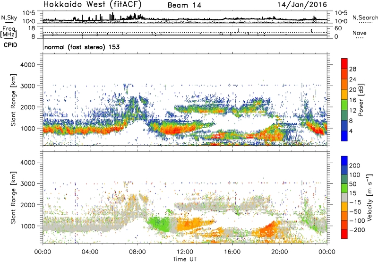Click the high-power echo band near 04:00 UT
This screenshot has width=378, height=262.
point(90,130)
